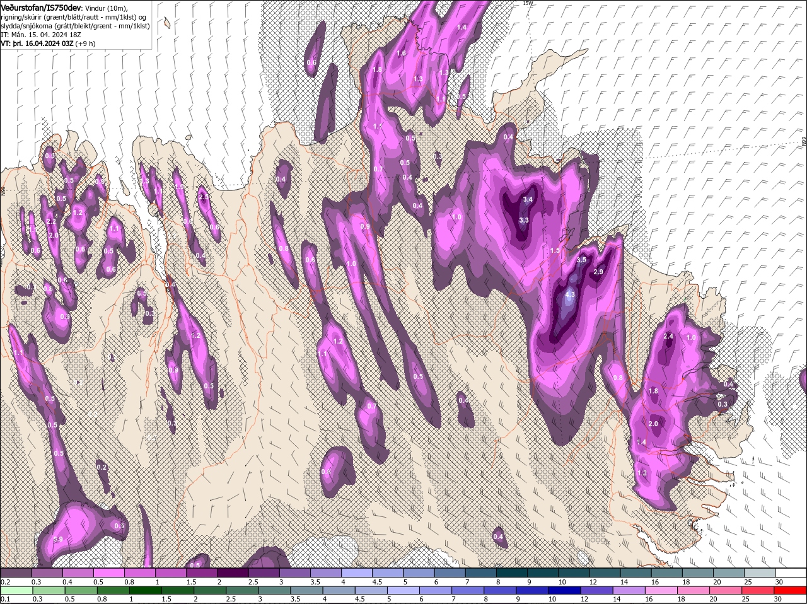Click the 1.6 value label near the top
Image resolution: width=807 pixels, height=604 pixels.
402,54
